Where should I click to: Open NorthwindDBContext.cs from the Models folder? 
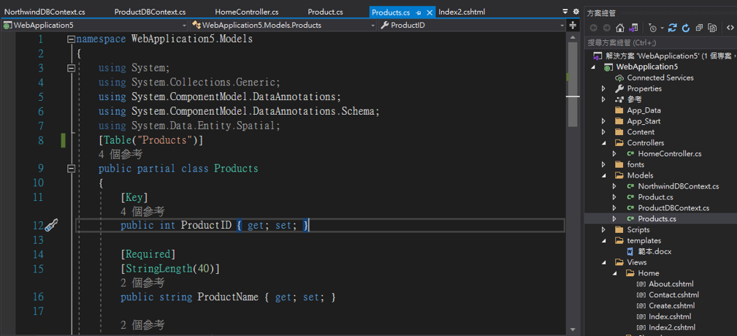pyautogui.click(x=678, y=186)
